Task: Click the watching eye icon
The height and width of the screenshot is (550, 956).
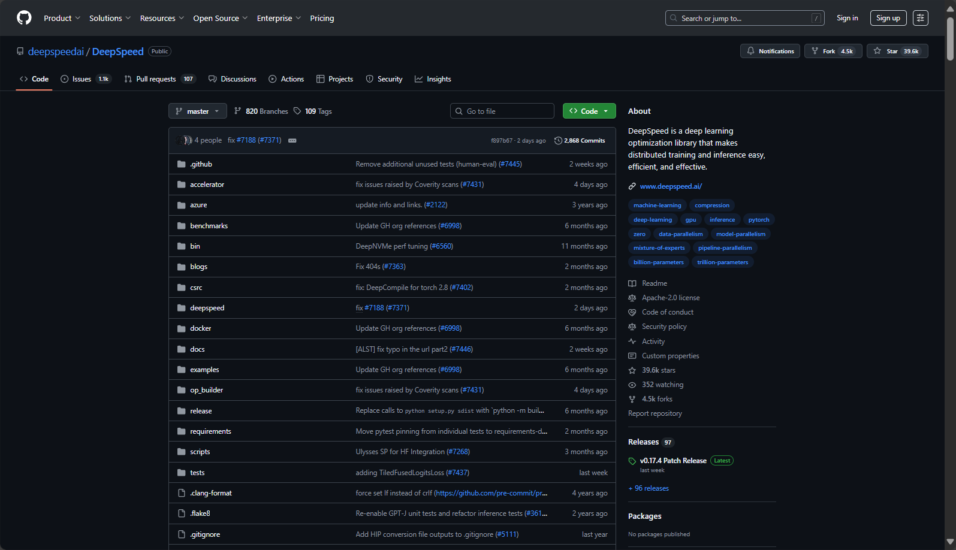Action: click(x=632, y=385)
